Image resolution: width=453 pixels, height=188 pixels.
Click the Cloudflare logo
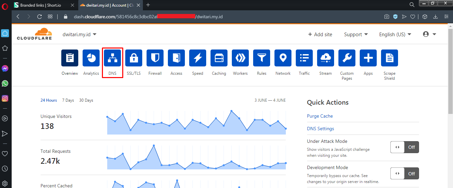pyautogui.click(x=35, y=34)
